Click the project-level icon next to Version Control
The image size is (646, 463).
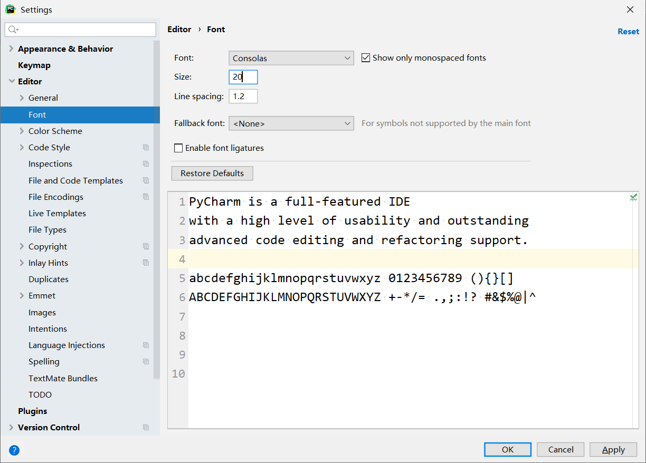coord(146,428)
